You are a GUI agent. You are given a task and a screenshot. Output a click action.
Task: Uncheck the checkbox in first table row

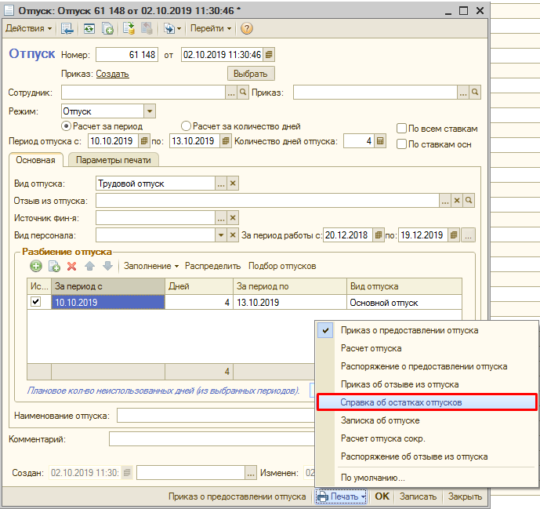36,302
